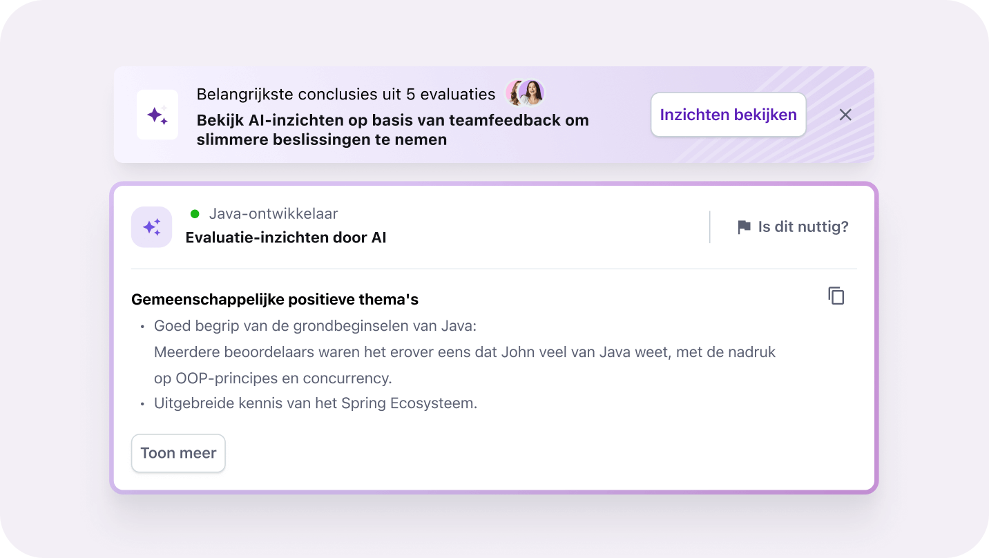Click the Spring Ecosysteem bullet point
The height and width of the screenshot is (558, 989).
point(315,403)
